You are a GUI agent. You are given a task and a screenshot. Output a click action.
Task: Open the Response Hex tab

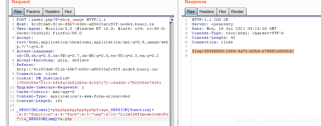coord(222,12)
